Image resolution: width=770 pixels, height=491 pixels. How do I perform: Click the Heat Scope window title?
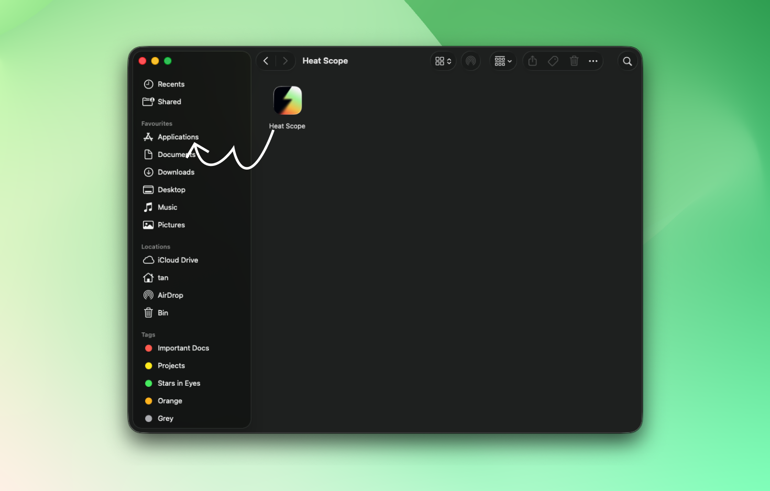click(325, 61)
